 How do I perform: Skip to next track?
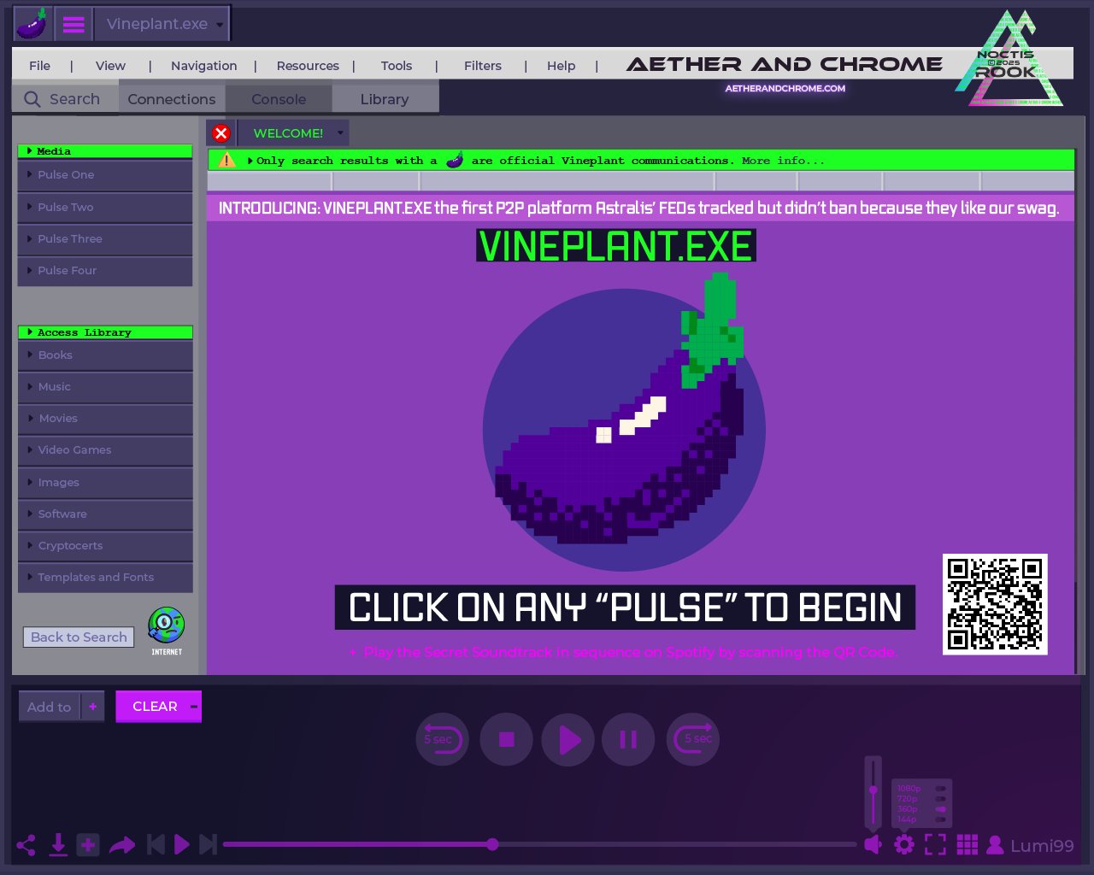click(x=208, y=845)
